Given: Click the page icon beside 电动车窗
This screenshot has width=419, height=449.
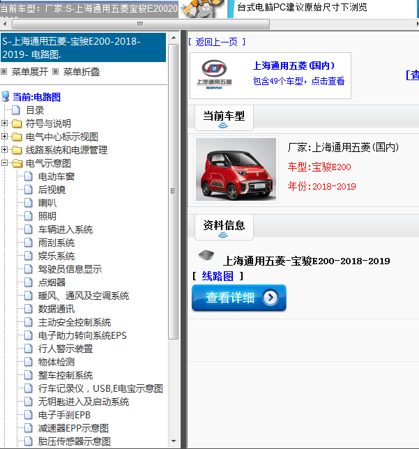Looking at the screenshot, I should (x=28, y=176).
